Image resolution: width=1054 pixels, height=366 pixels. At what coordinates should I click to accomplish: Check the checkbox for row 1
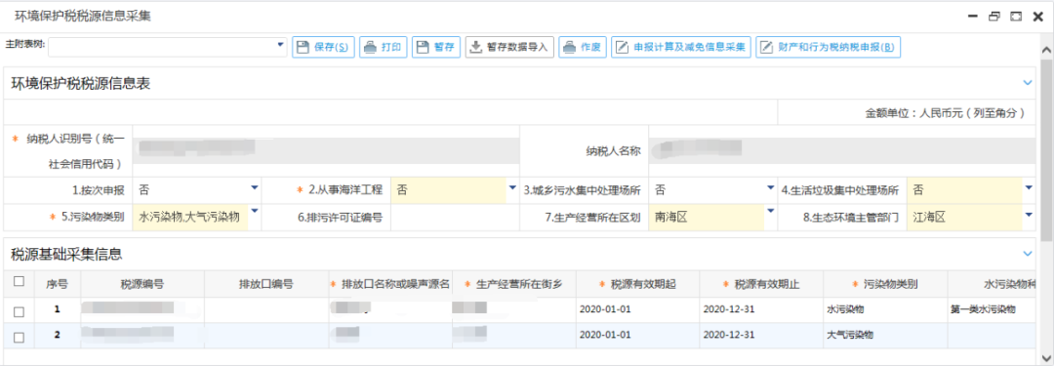19,311
